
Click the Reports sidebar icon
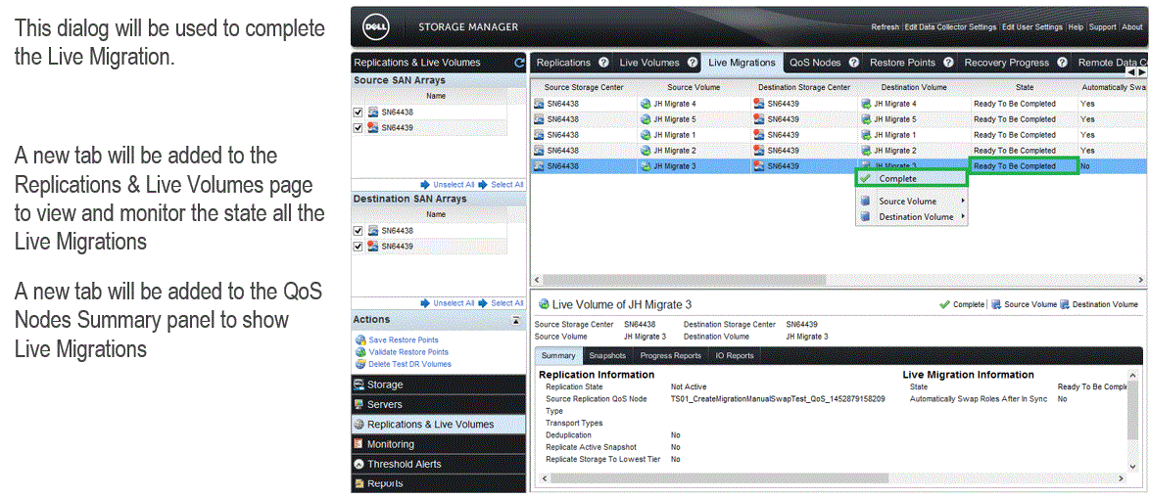359,483
